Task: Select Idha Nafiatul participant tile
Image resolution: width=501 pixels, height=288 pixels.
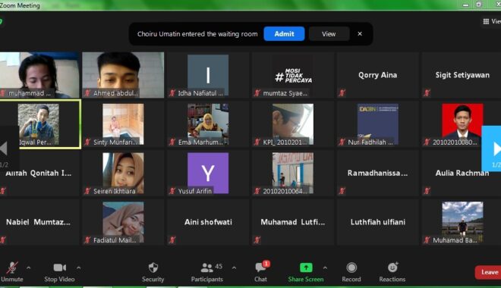Action: (x=208, y=75)
